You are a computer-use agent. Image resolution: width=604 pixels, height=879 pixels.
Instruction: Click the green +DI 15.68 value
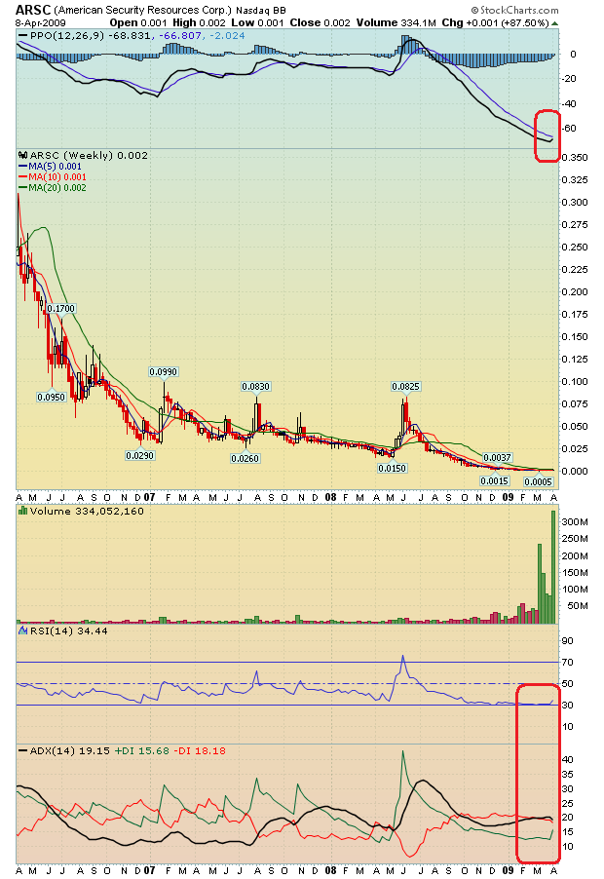coord(142,750)
